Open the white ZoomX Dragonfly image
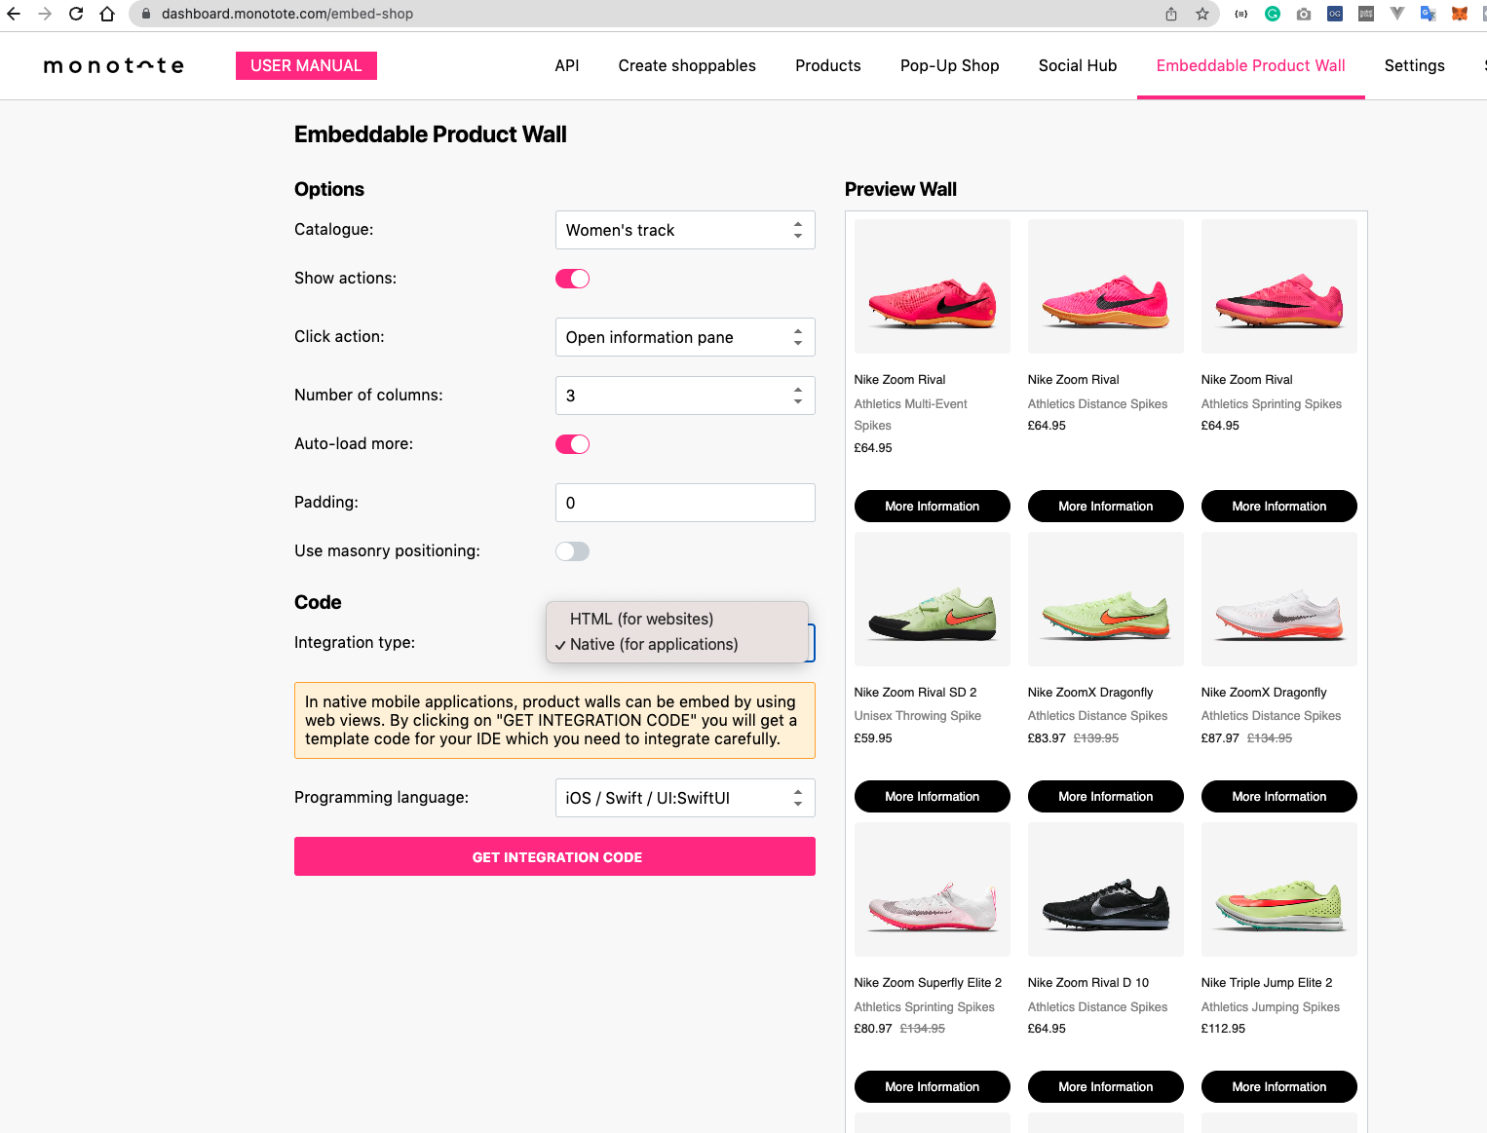This screenshot has height=1133, width=1487. tap(1279, 599)
